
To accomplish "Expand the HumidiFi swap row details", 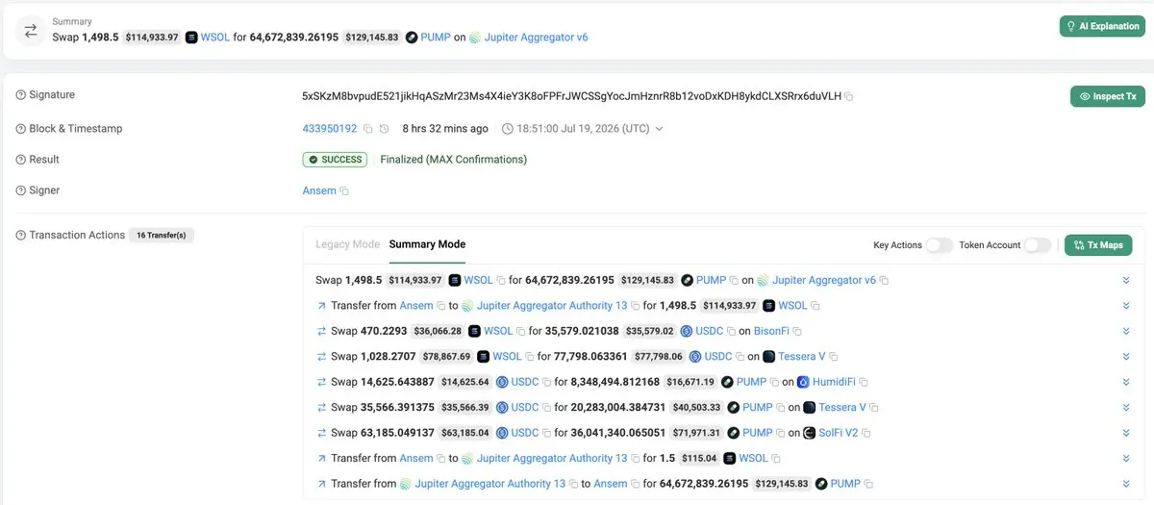I will [x=1126, y=382].
